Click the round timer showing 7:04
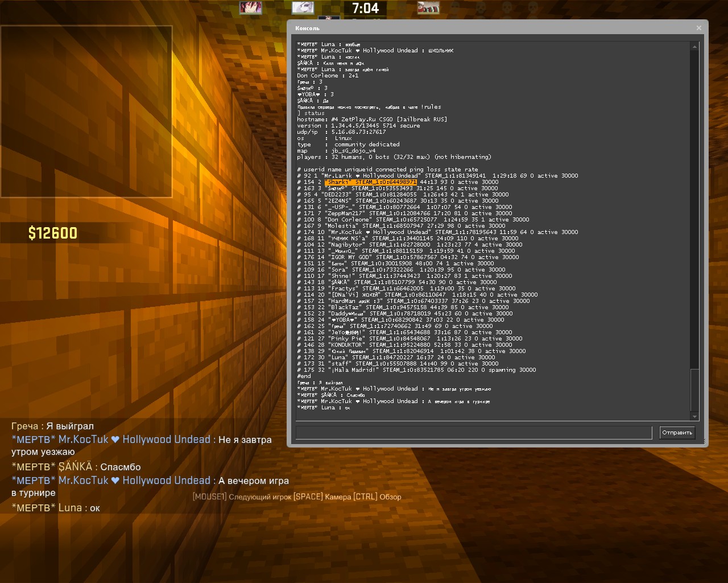The image size is (728, 583). (x=365, y=8)
